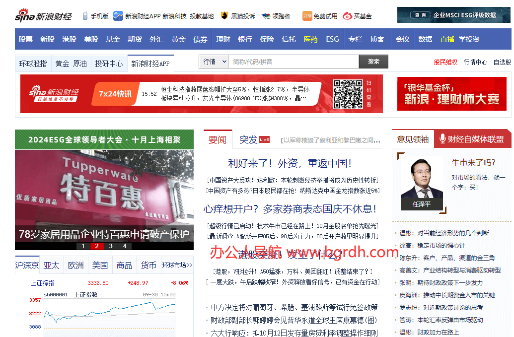Image resolution: width=514 pixels, height=337 pixels.
Task: Select the 欧洲 market tab
Action: pyautogui.click(x=75, y=265)
